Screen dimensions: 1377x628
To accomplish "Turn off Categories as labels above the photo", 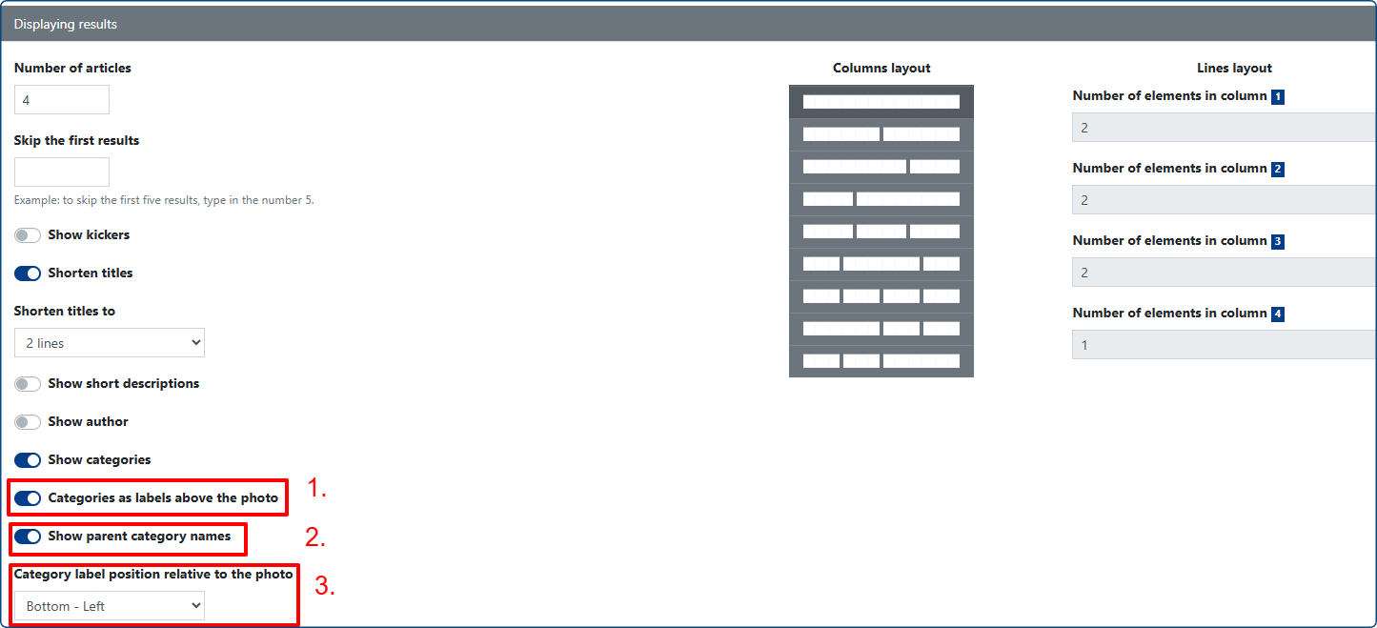I will pos(28,498).
